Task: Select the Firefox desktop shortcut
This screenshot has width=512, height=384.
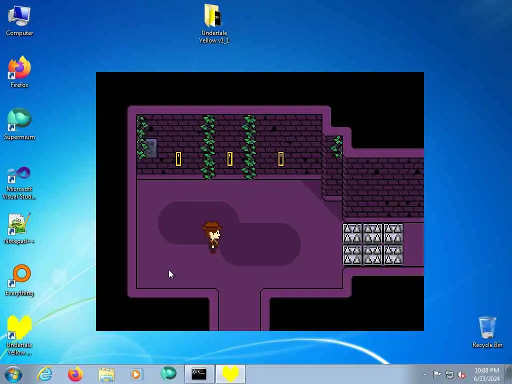Action: (19, 72)
